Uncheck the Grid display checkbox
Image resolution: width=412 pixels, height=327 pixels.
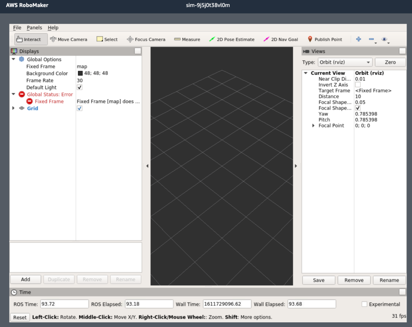pyautogui.click(x=80, y=108)
